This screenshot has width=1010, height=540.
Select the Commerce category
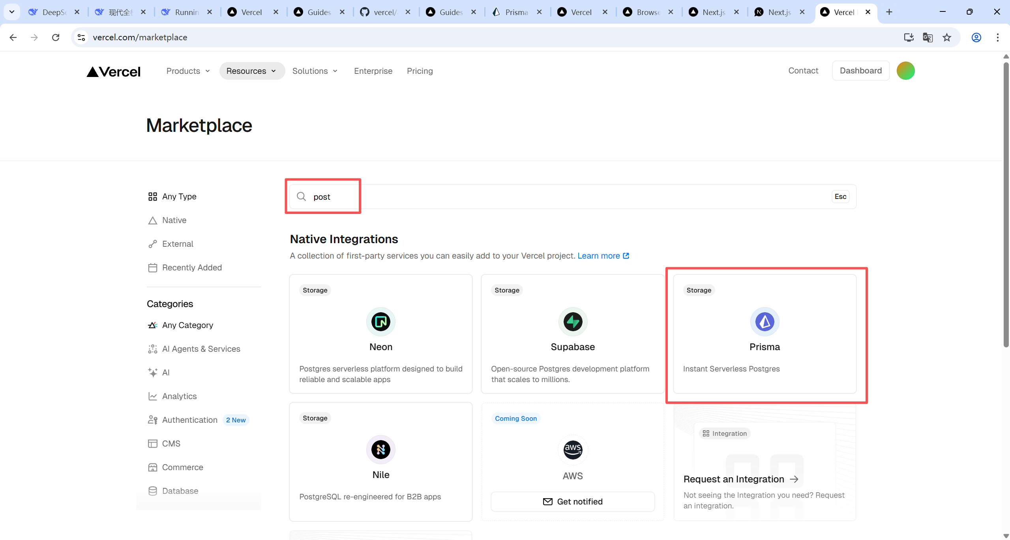[x=176, y=467]
